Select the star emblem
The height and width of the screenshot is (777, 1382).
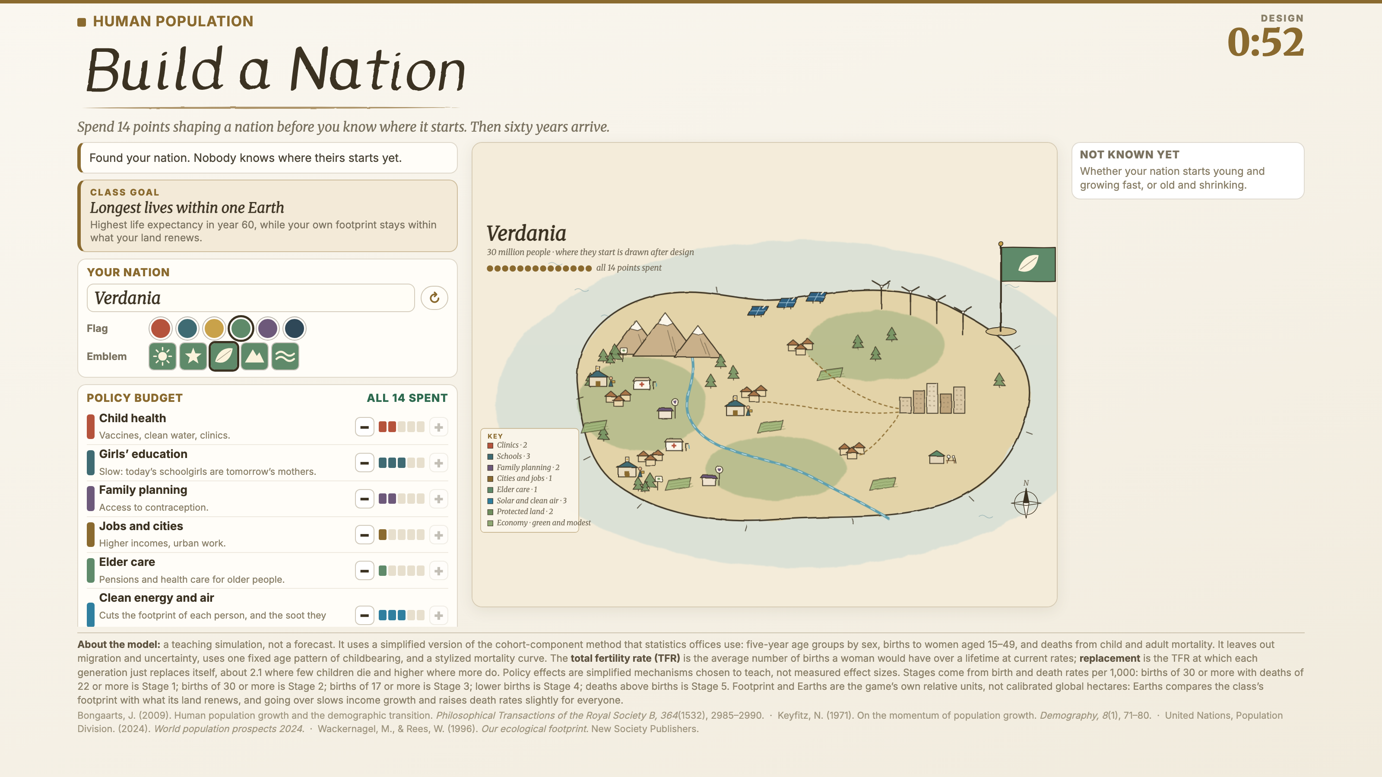193,357
